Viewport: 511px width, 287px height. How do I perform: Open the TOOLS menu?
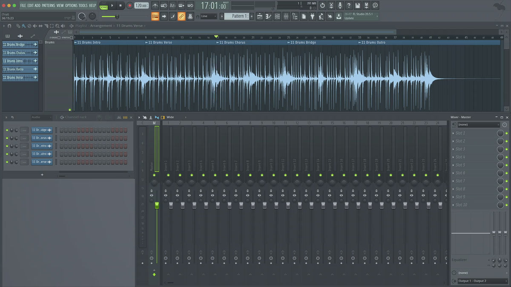click(83, 6)
